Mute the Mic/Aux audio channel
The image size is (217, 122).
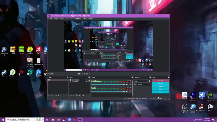click(x=127, y=84)
